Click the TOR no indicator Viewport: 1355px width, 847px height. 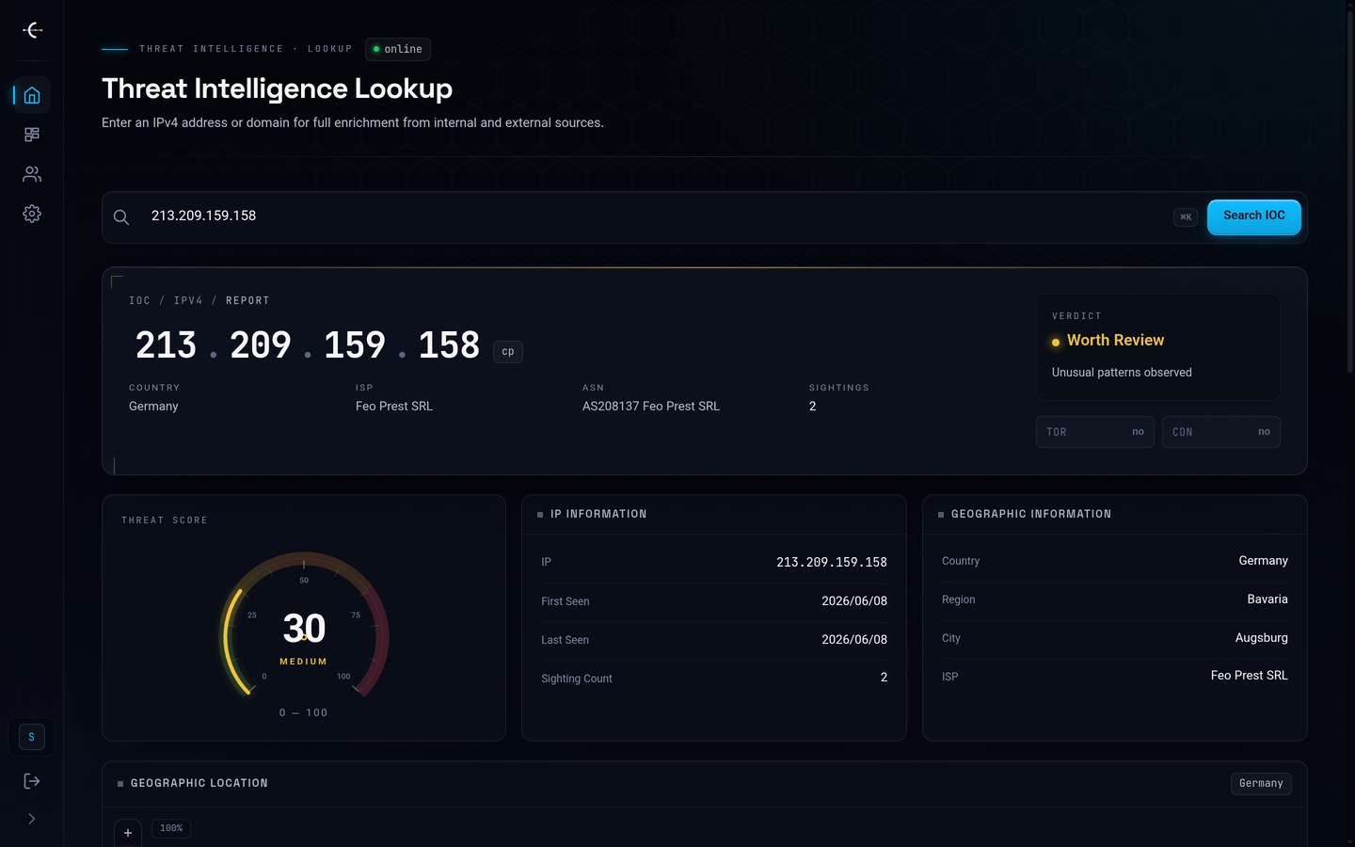pos(1095,432)
